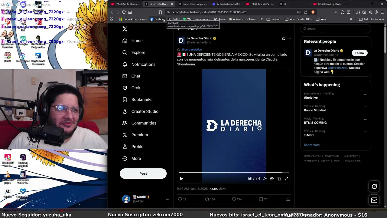Open the Facebook bookmark

157,19
